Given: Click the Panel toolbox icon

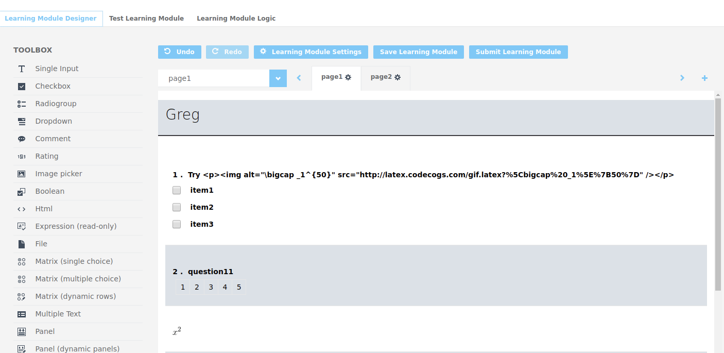Looking at the screenshot, I should [22, 332].
